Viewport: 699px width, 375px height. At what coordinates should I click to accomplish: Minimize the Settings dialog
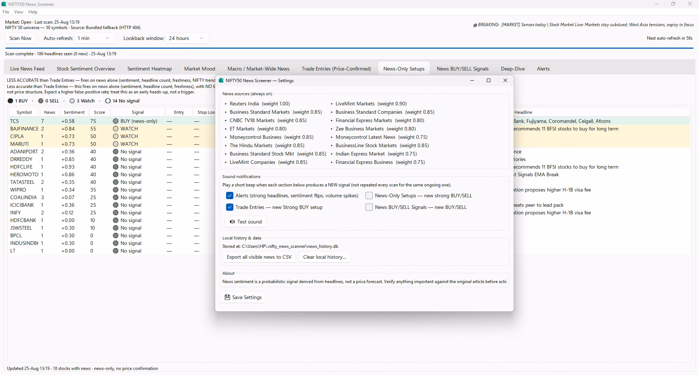[472, 81]
